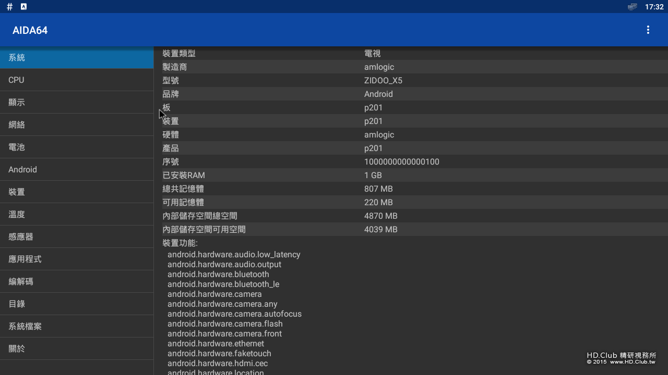Select the 製造商 row label

[175, 67]
